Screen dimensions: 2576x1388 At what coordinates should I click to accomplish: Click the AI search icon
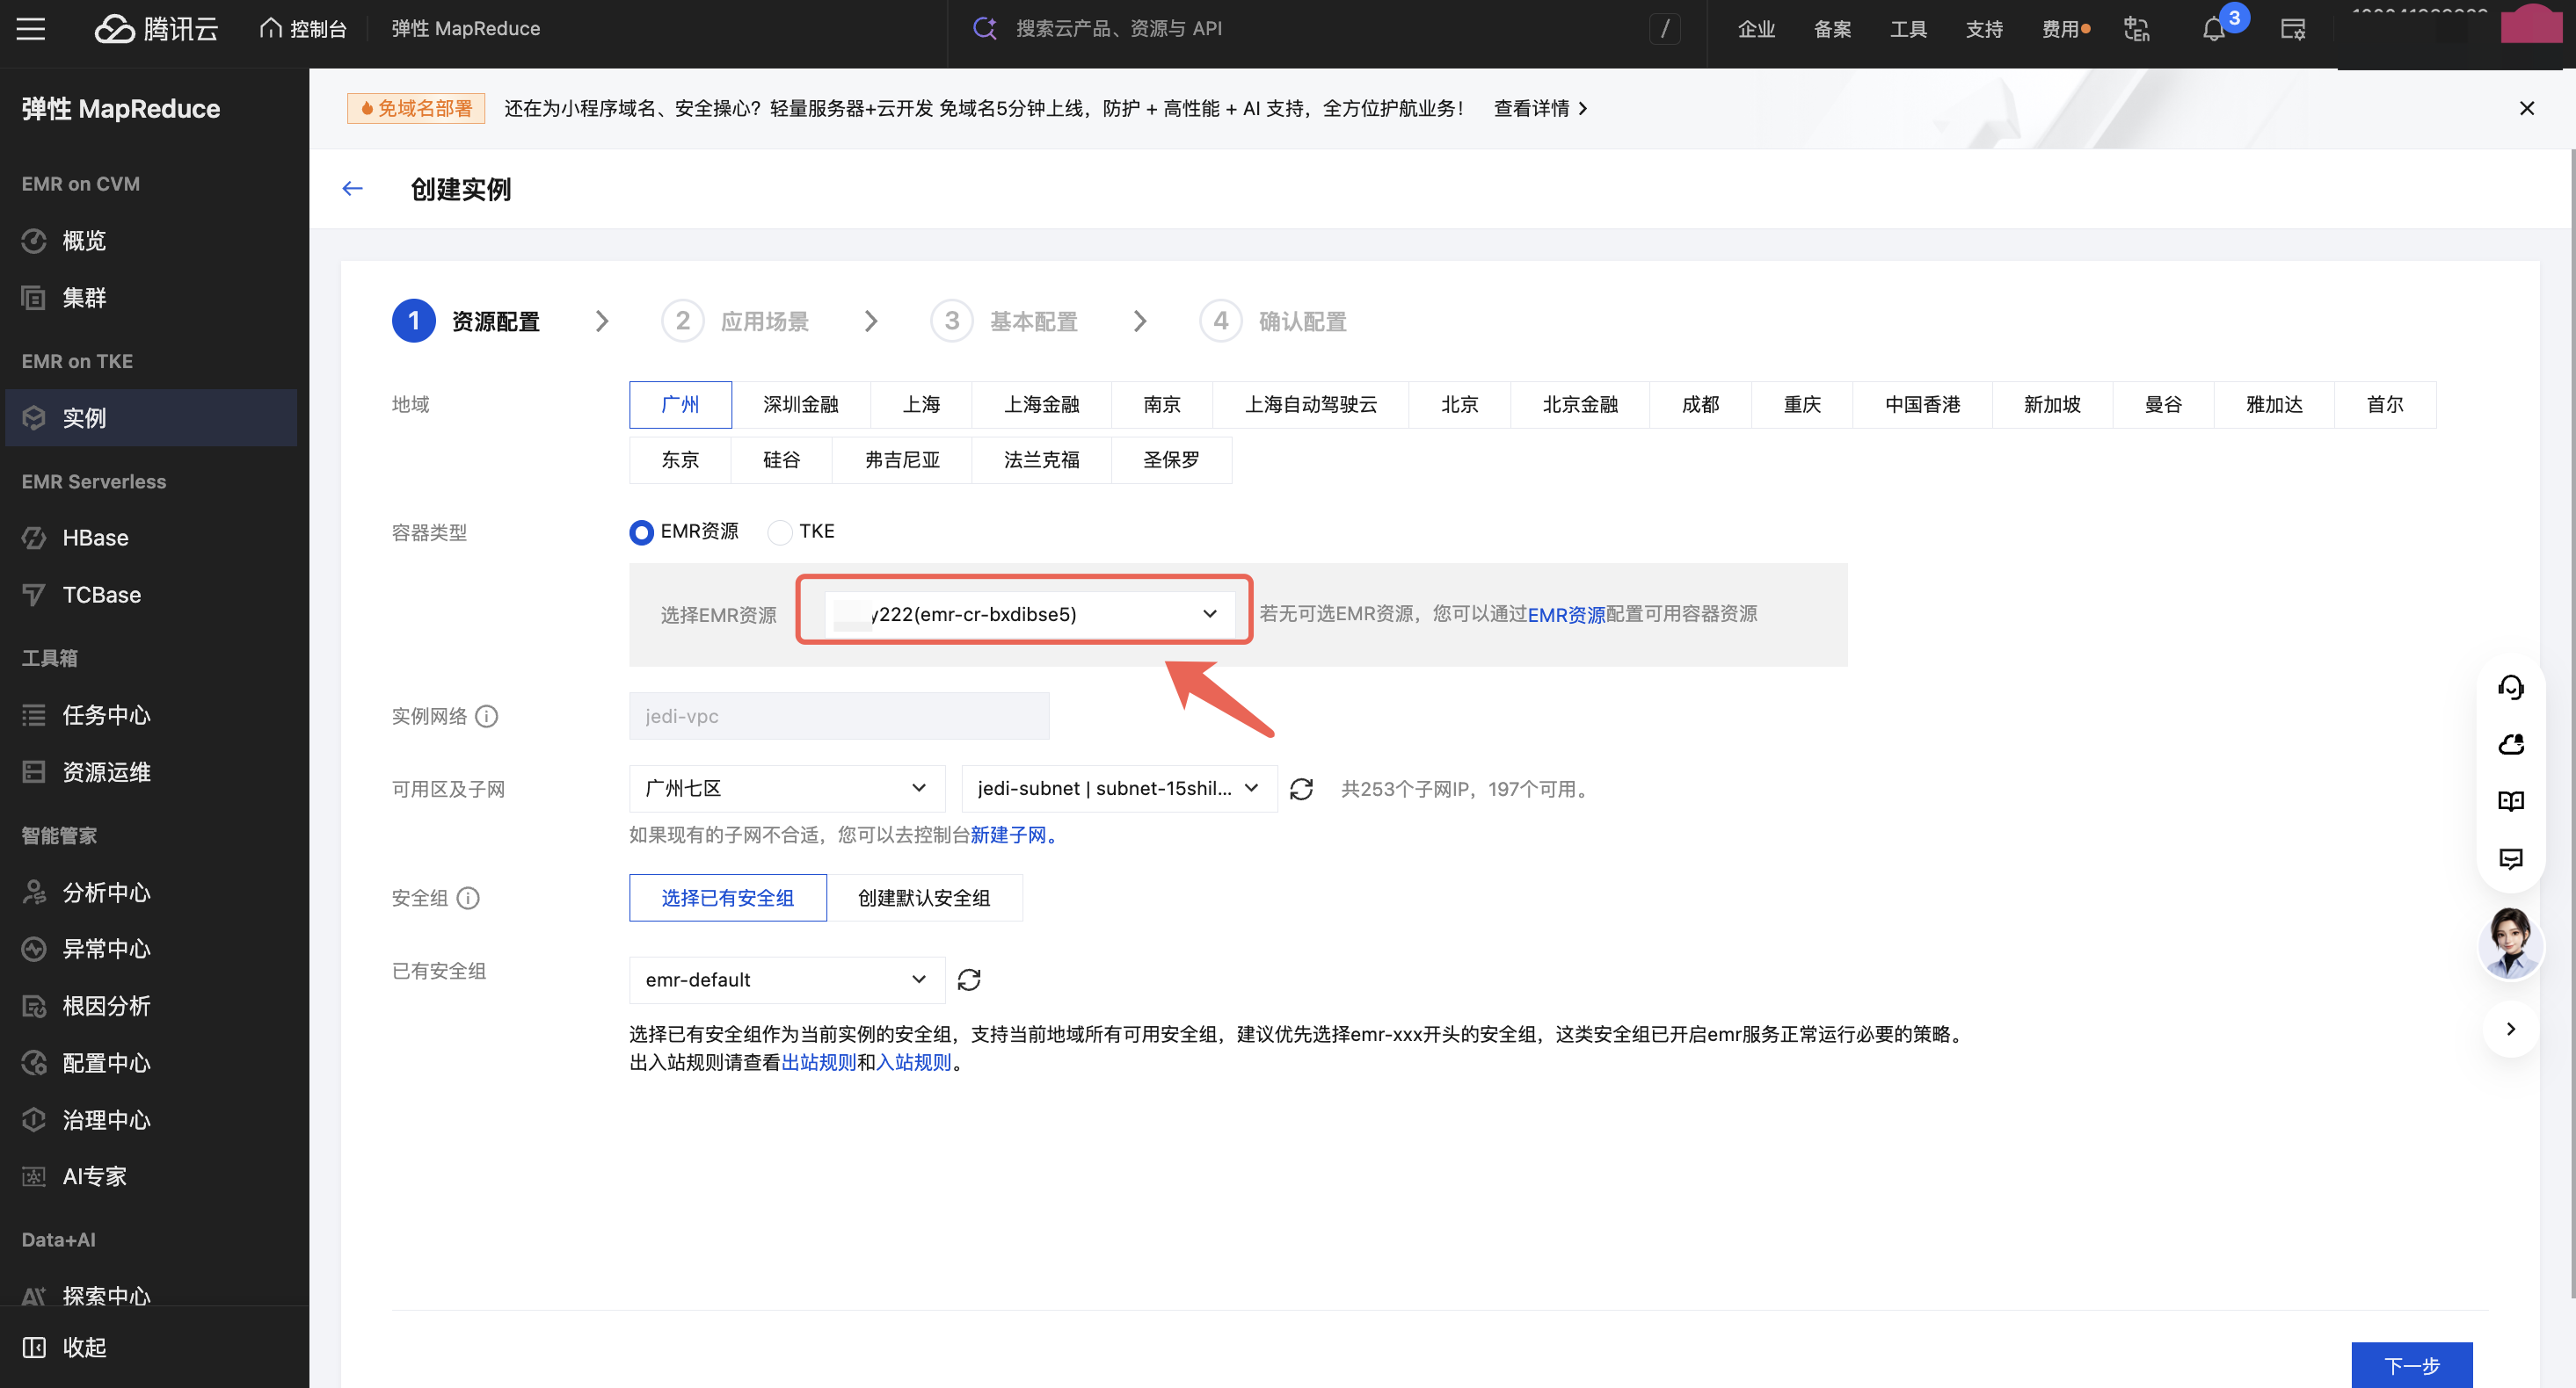985,28
